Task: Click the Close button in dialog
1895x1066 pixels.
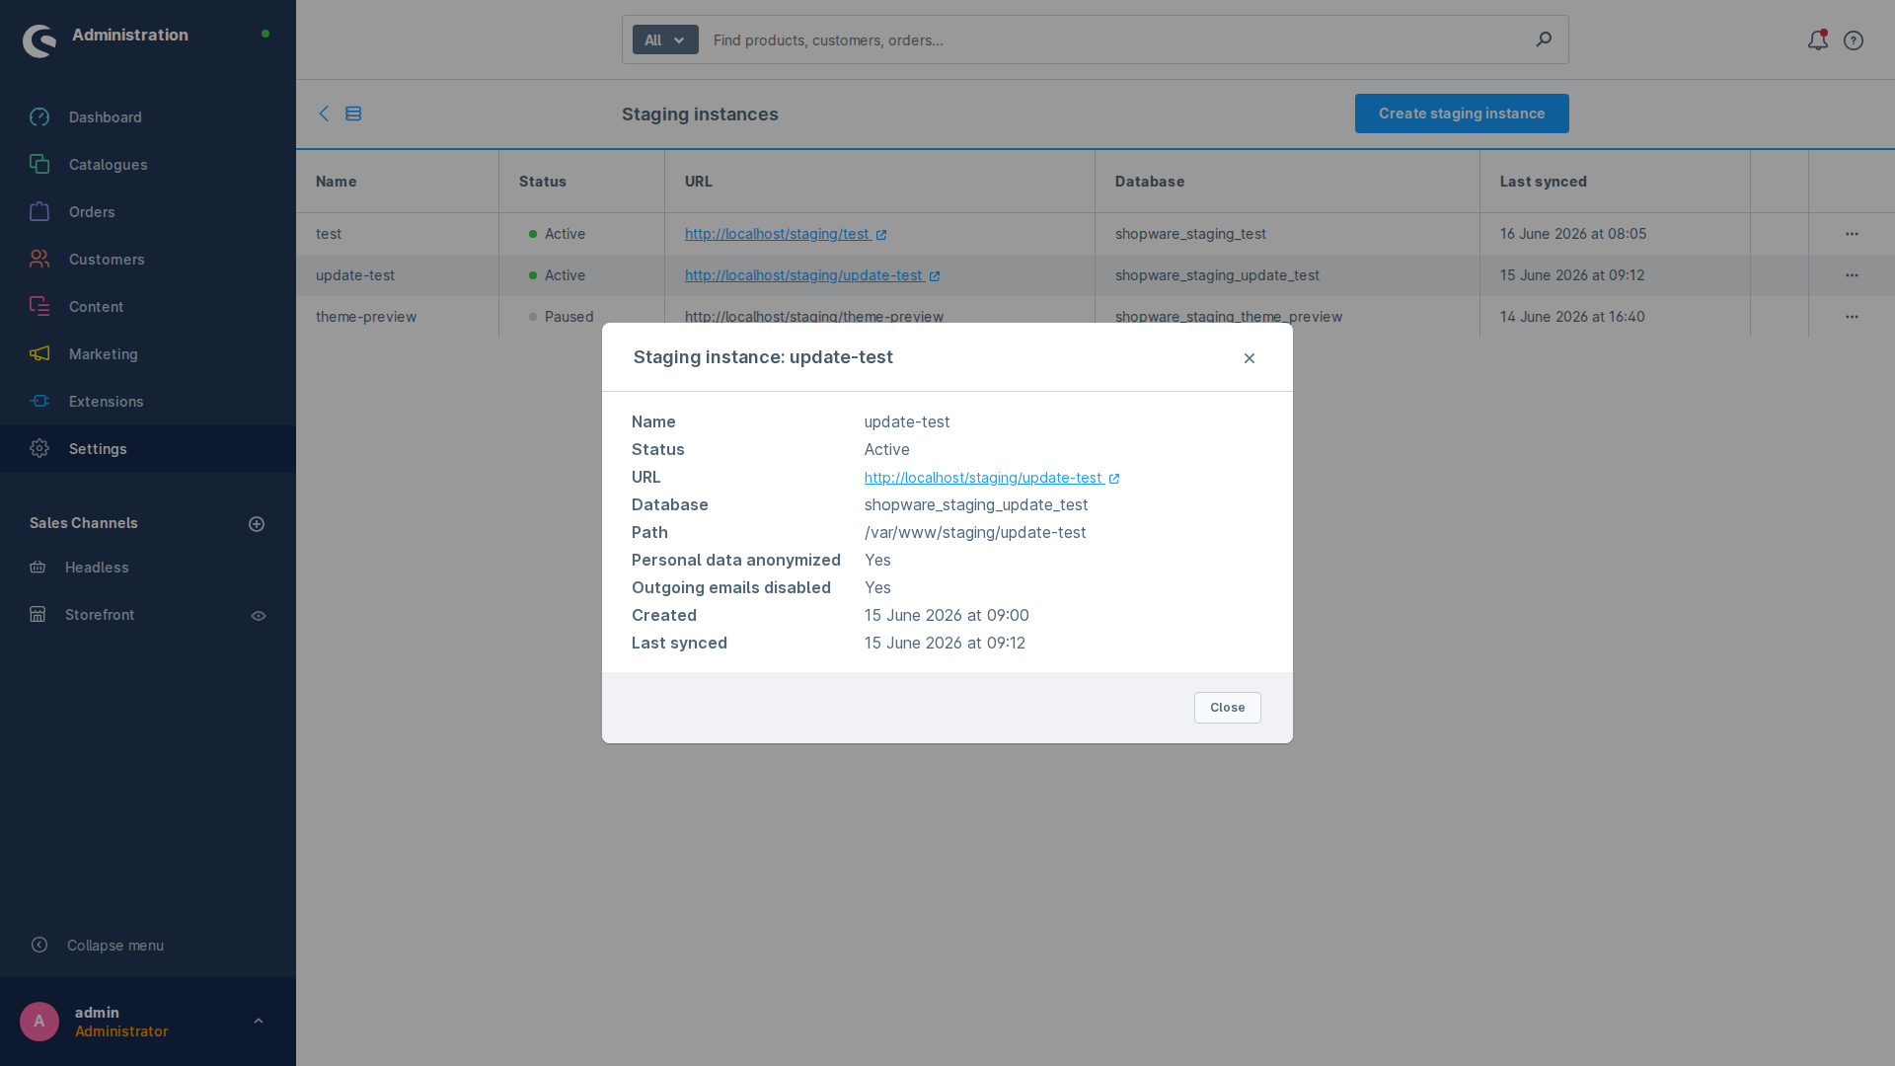Action: point(1228,708)
